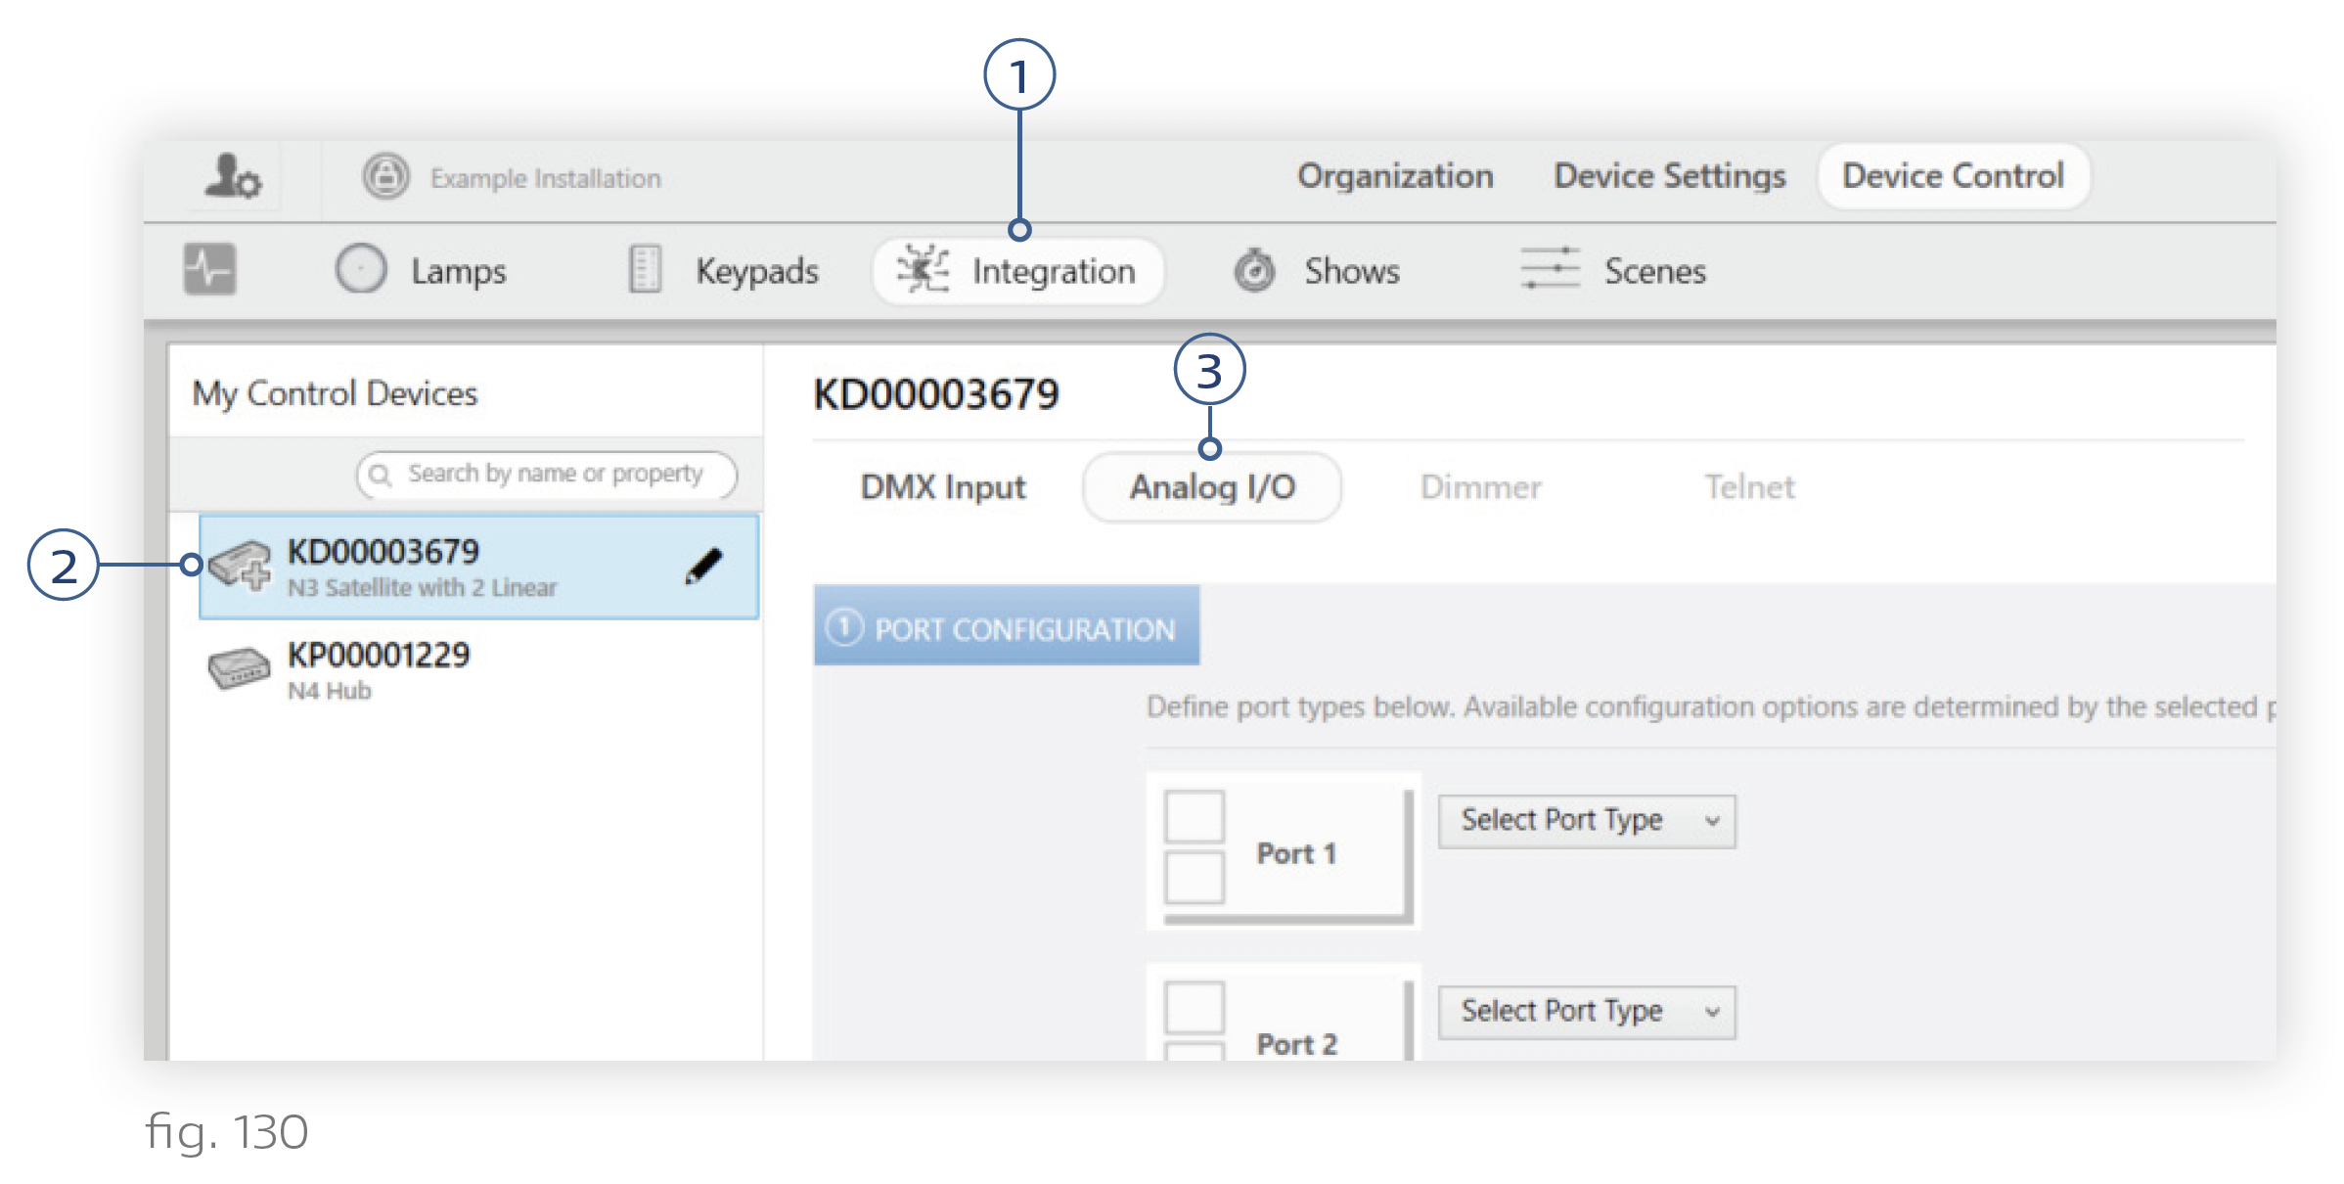Open the activity pulse monitor icon
2344x1184 pixels.
pyautogui.click(x=210, y=269)
